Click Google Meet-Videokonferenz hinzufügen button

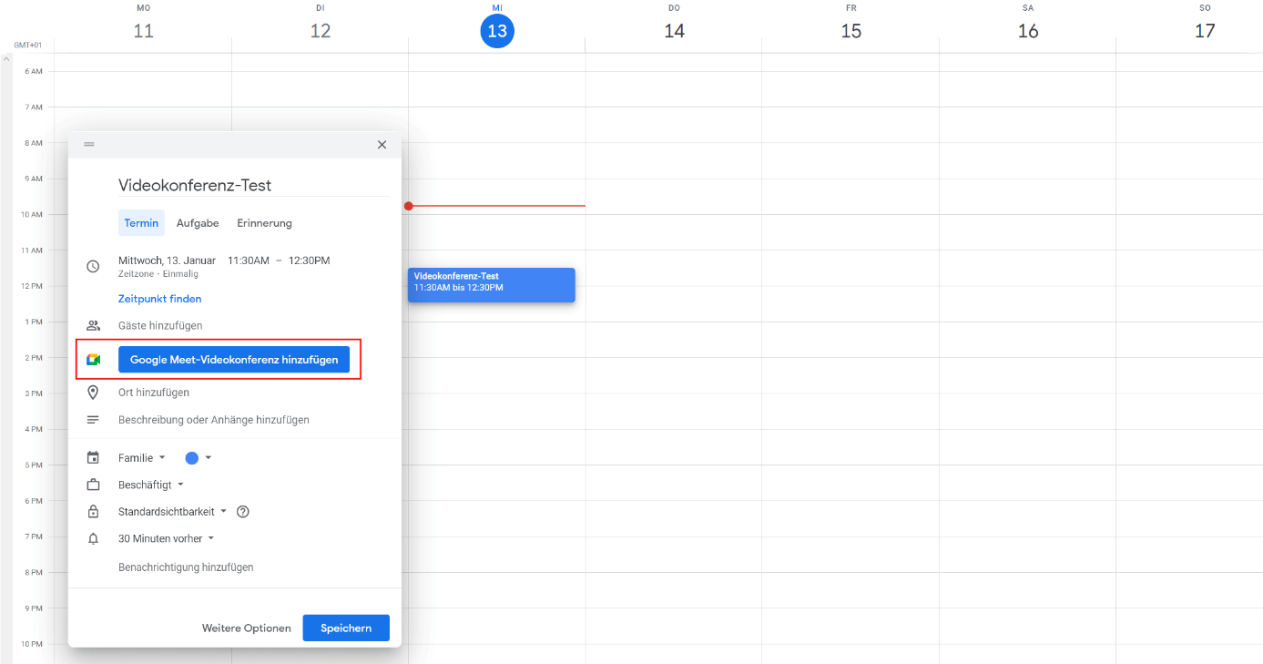pos(234,360)
